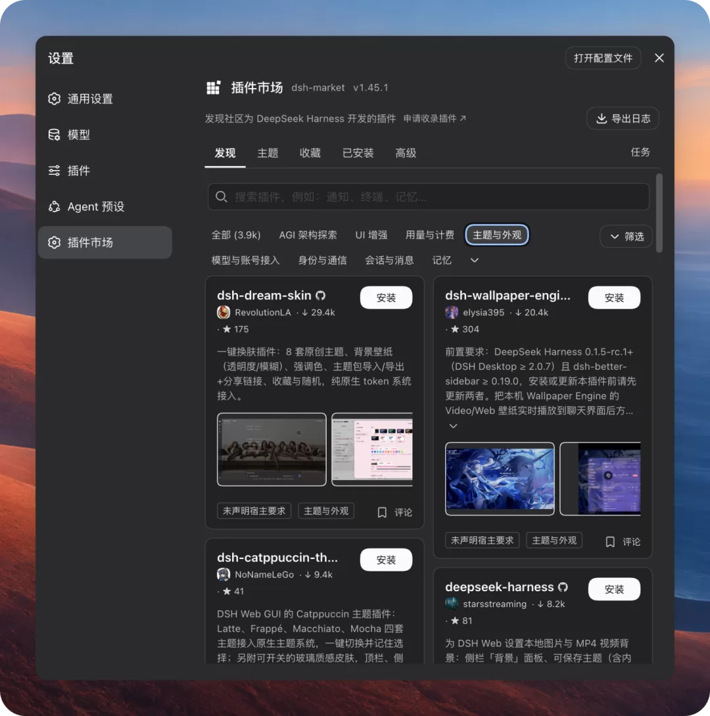Click the General Settings gear icon
The image size is (710, 716).
(x=55, y=99)
